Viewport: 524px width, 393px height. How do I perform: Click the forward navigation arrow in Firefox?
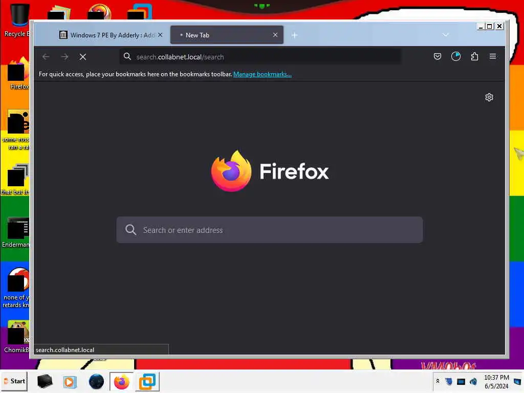click(64, 57)
